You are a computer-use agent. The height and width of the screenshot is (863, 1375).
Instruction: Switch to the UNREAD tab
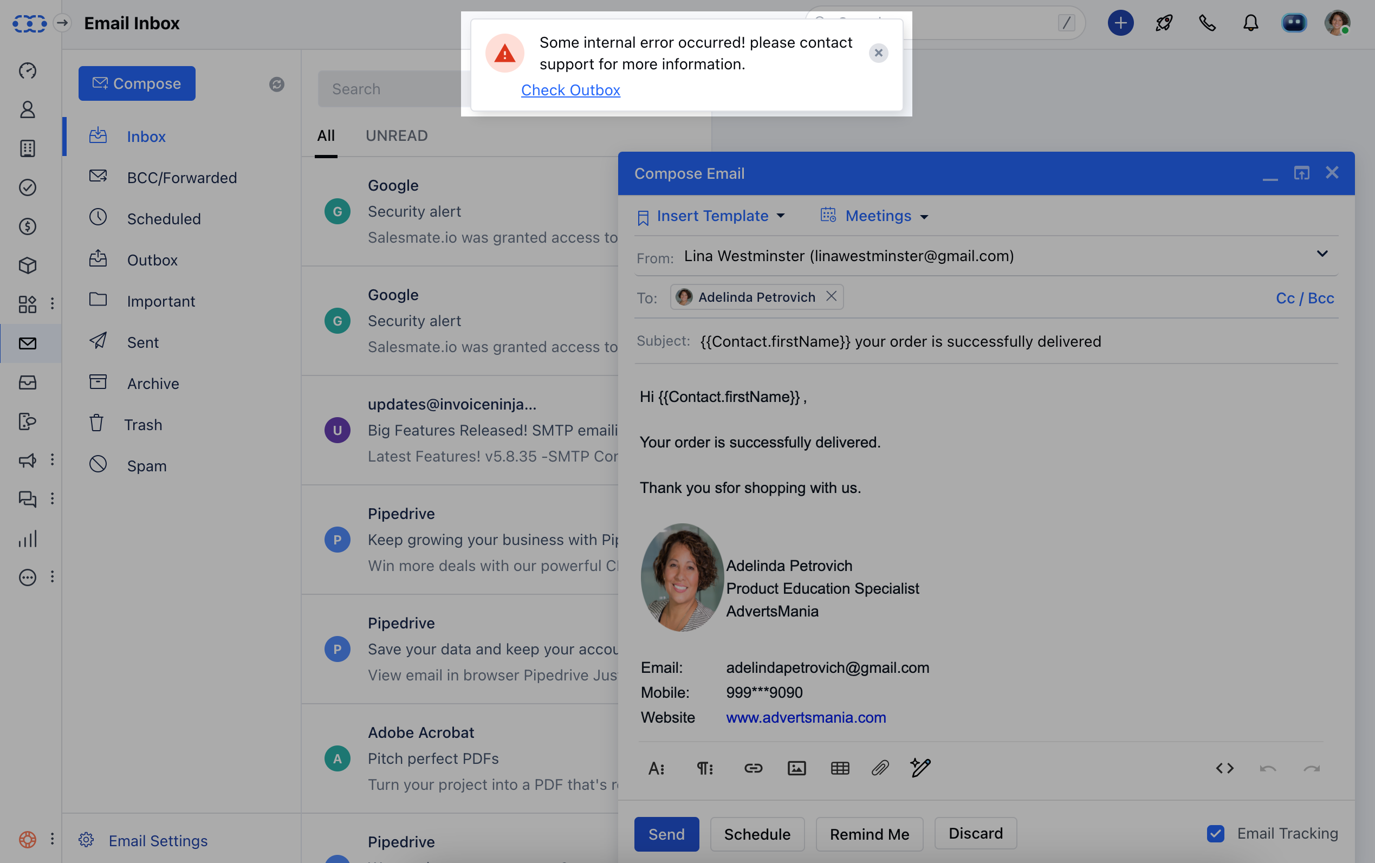(396, 136)
